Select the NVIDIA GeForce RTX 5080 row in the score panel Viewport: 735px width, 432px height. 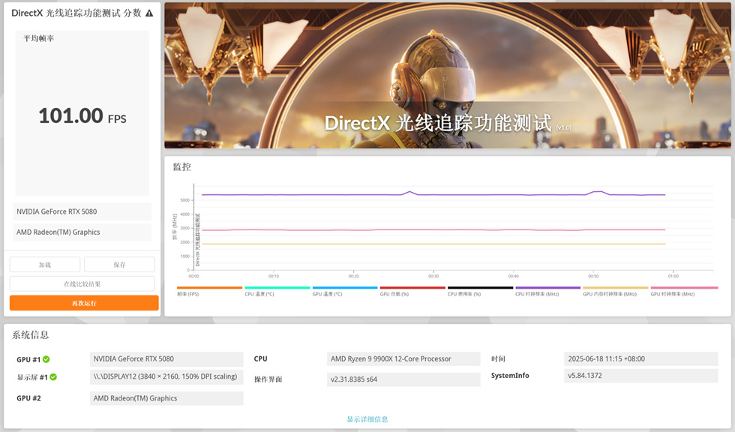click(x=82, y=211)
